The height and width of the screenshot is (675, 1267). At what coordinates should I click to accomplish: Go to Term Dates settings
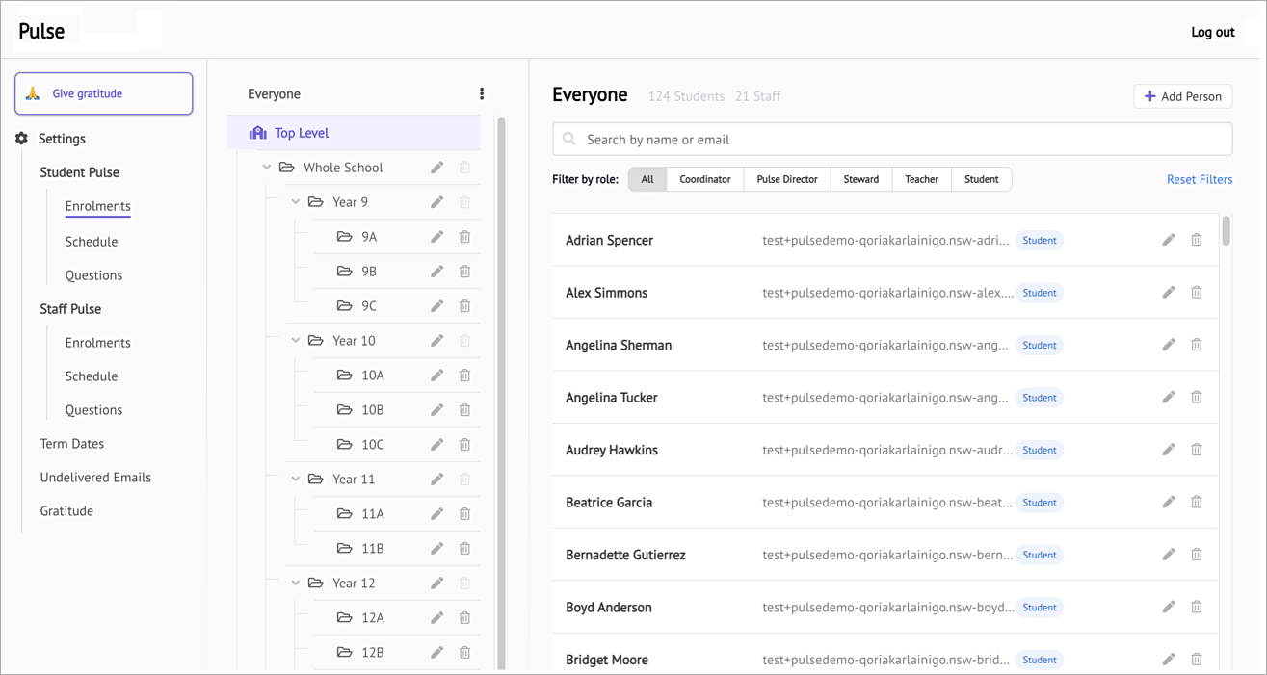click(x=72, y=444)
